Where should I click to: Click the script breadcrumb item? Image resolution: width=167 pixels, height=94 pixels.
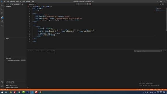pyautogui.click(x=50, y=7)
